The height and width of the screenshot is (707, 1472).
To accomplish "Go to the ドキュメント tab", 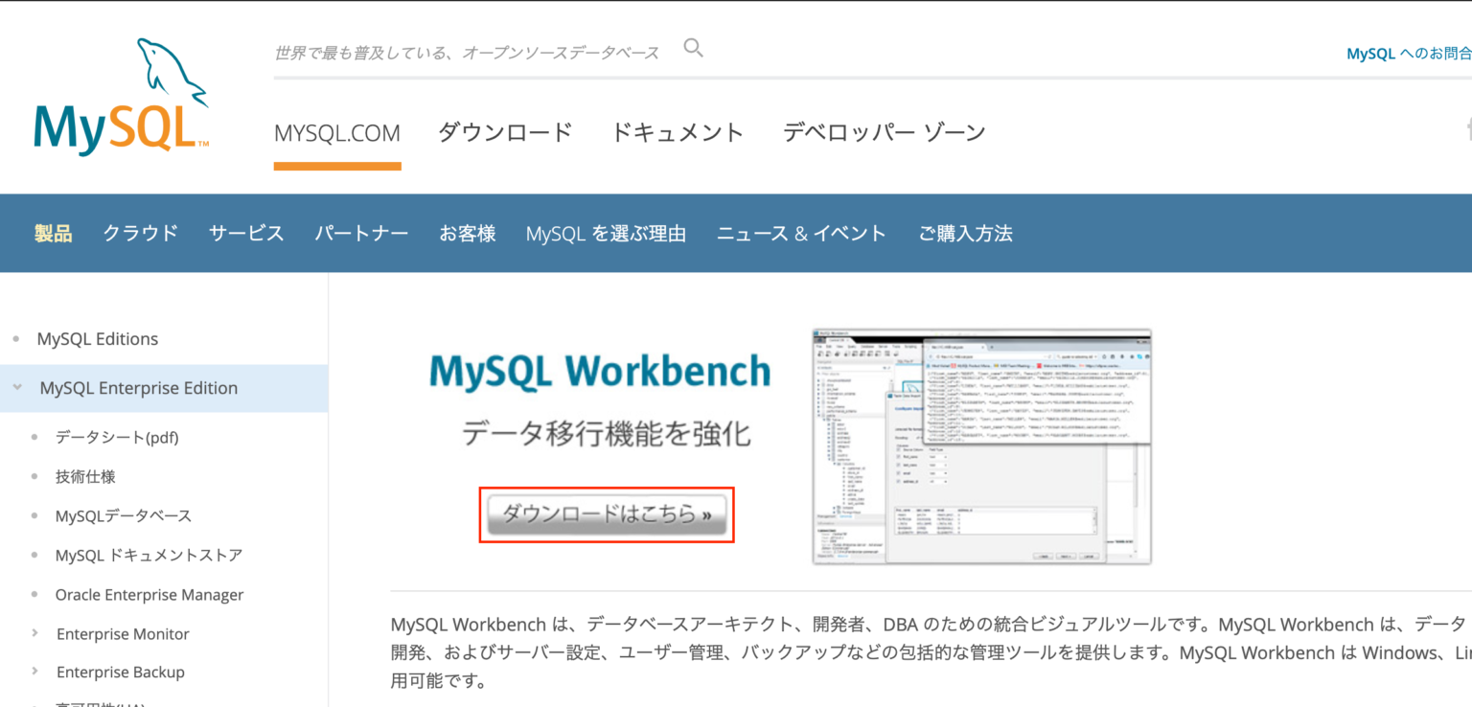I will [678, 133].
